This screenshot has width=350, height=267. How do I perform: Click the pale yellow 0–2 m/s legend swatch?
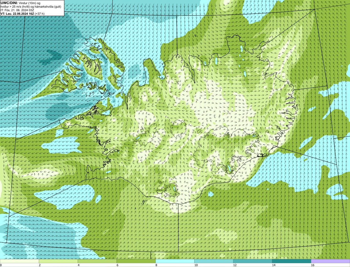(x=19, y=261)
